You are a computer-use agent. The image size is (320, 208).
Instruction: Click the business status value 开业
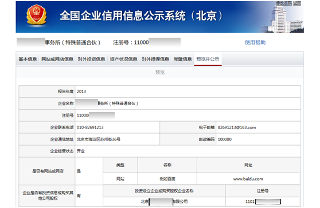[81, 151]
